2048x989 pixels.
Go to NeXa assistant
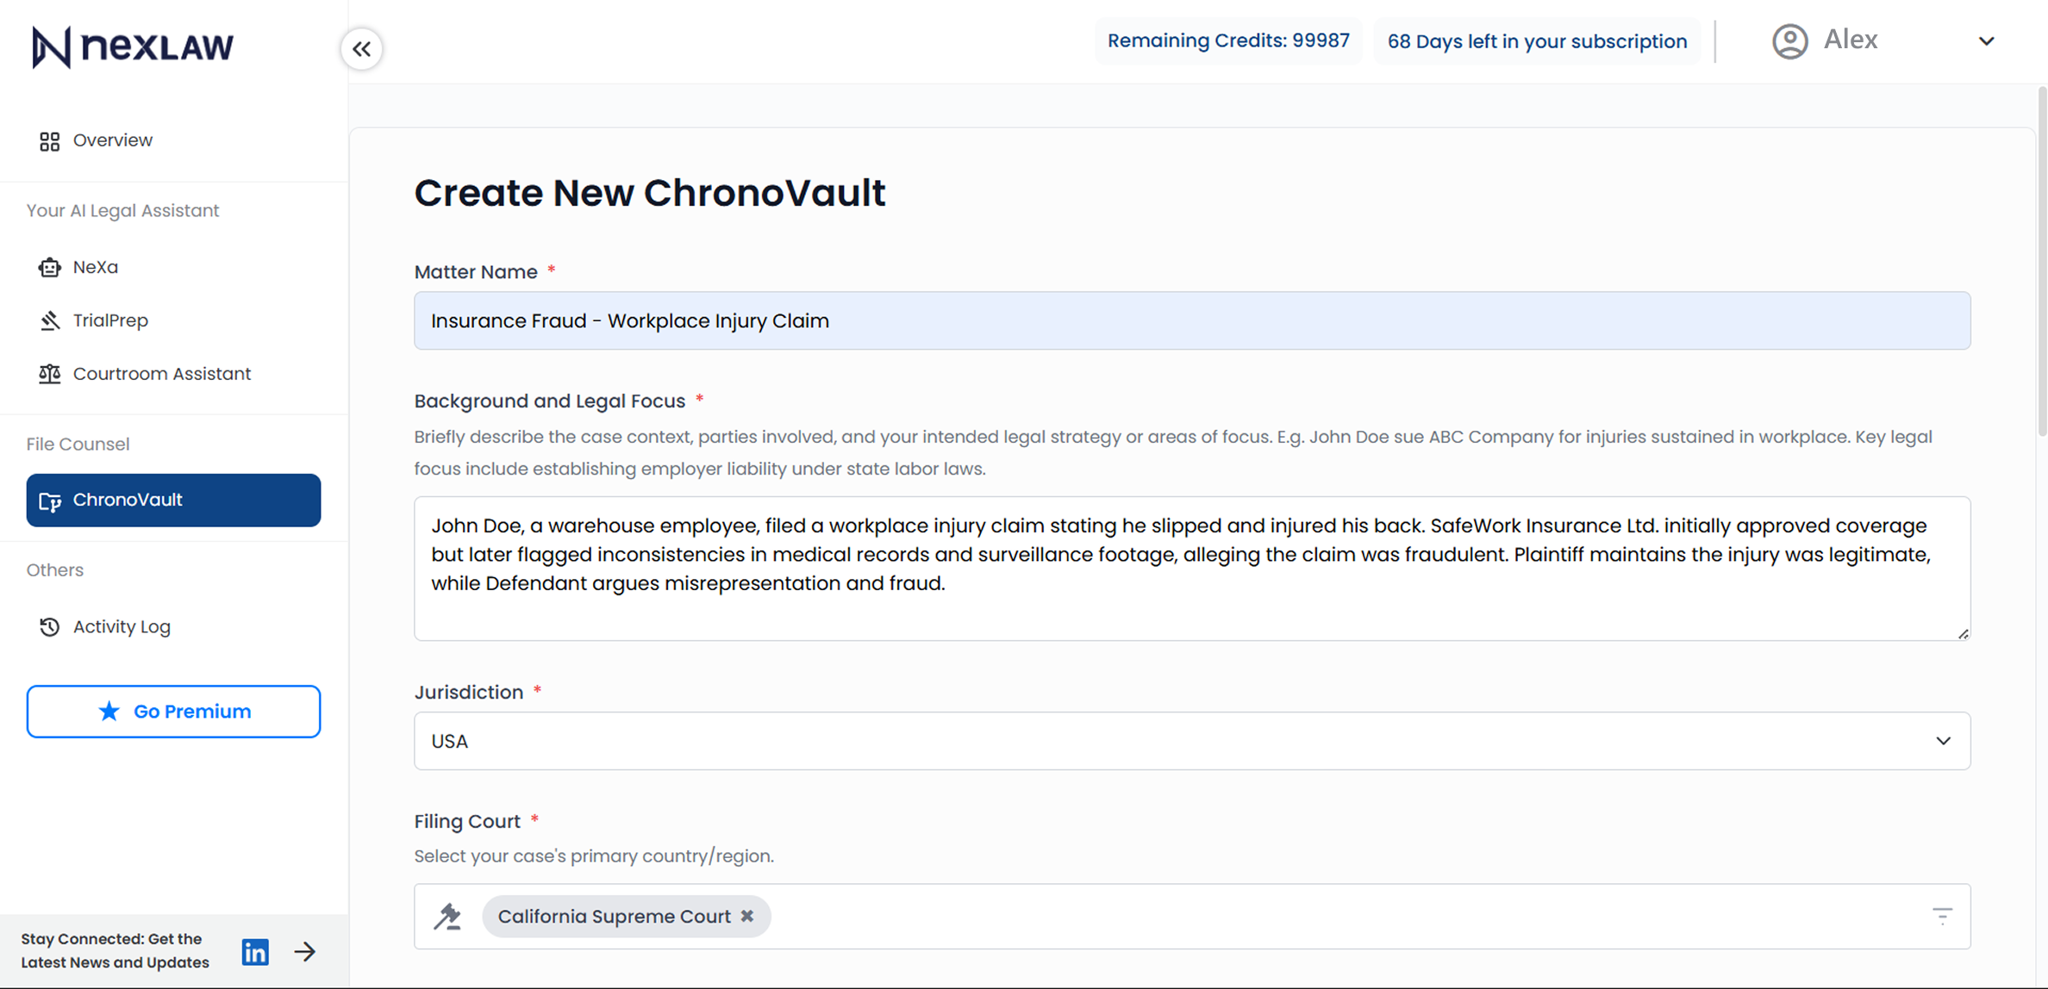coord(95,267)
